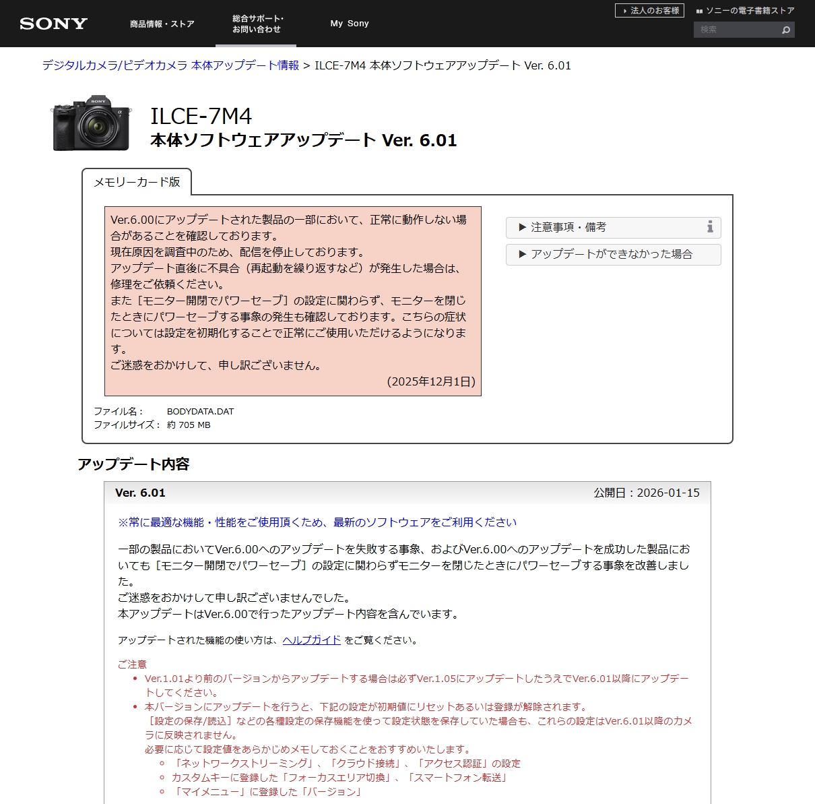
Task: Open the 法人のお客様 button
Action: [649, 11]
